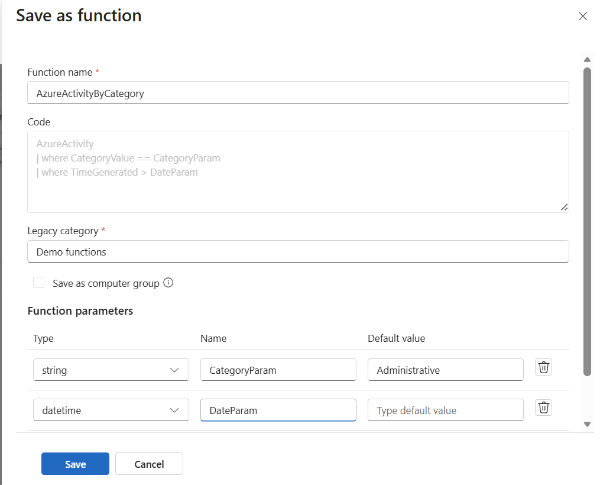Click the CategoryParam name field
The width and height of the screenshot is (600, 485).
point(278,370)
